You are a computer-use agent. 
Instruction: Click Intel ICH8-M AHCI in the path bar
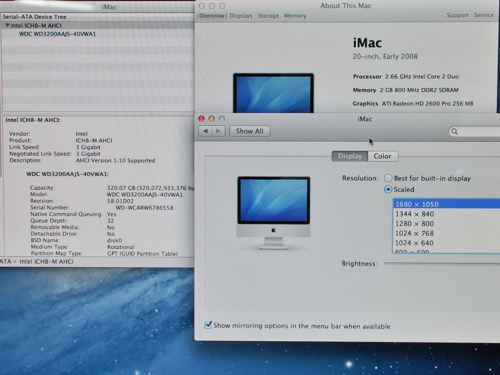[x=46, y=261]
